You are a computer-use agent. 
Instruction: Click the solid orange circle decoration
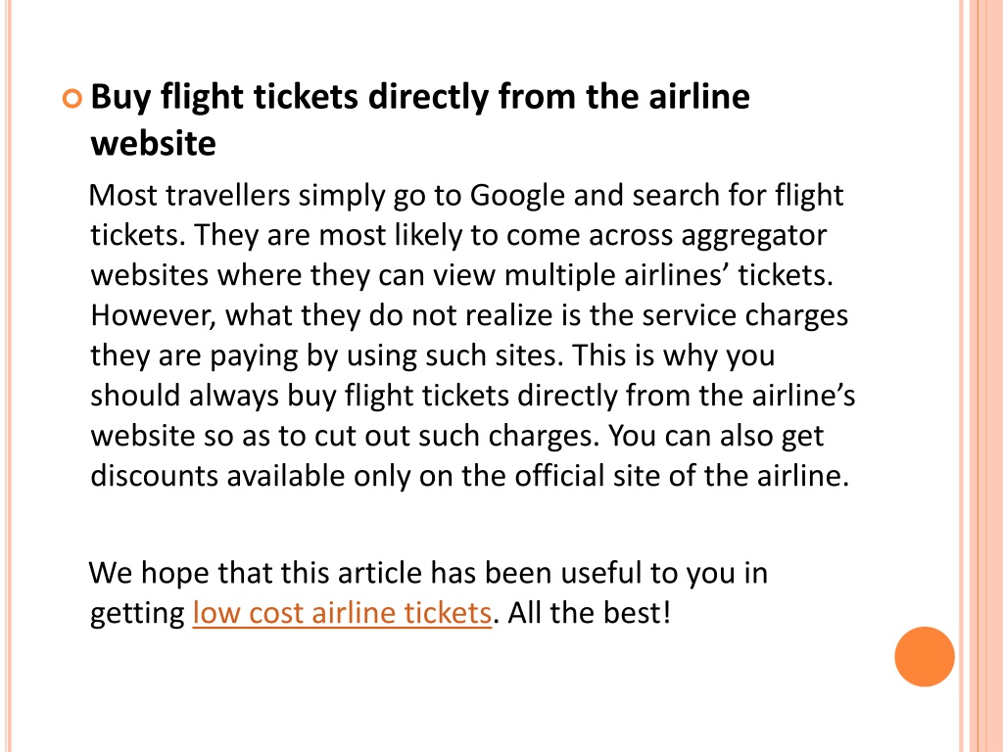click(x=925, y=657)
